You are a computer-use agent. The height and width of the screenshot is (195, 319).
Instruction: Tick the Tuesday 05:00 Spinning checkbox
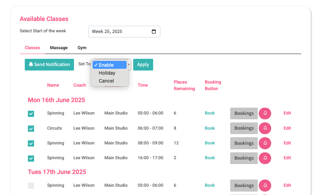tap(31, 186)
